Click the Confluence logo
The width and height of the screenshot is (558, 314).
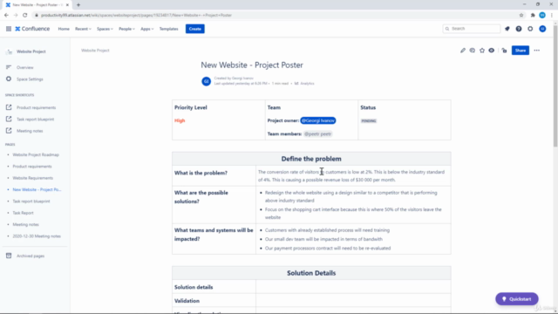click(32, 29)
